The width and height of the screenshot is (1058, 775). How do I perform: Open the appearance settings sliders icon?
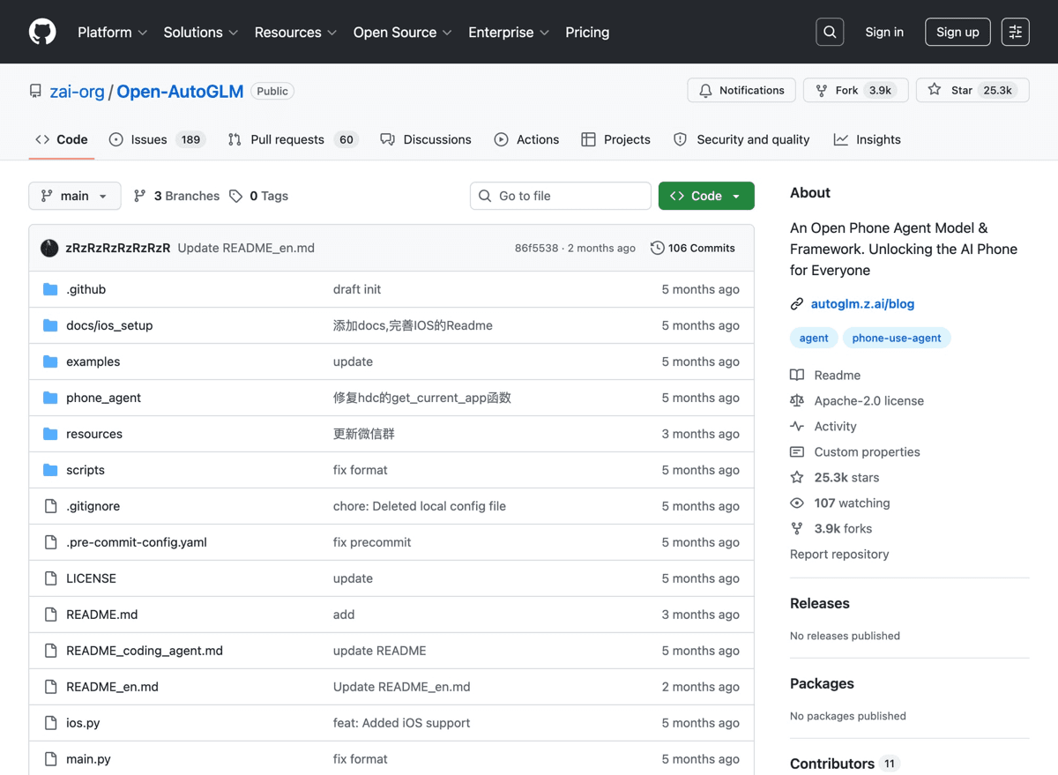pyautogui.click(x=1015, y=32)
